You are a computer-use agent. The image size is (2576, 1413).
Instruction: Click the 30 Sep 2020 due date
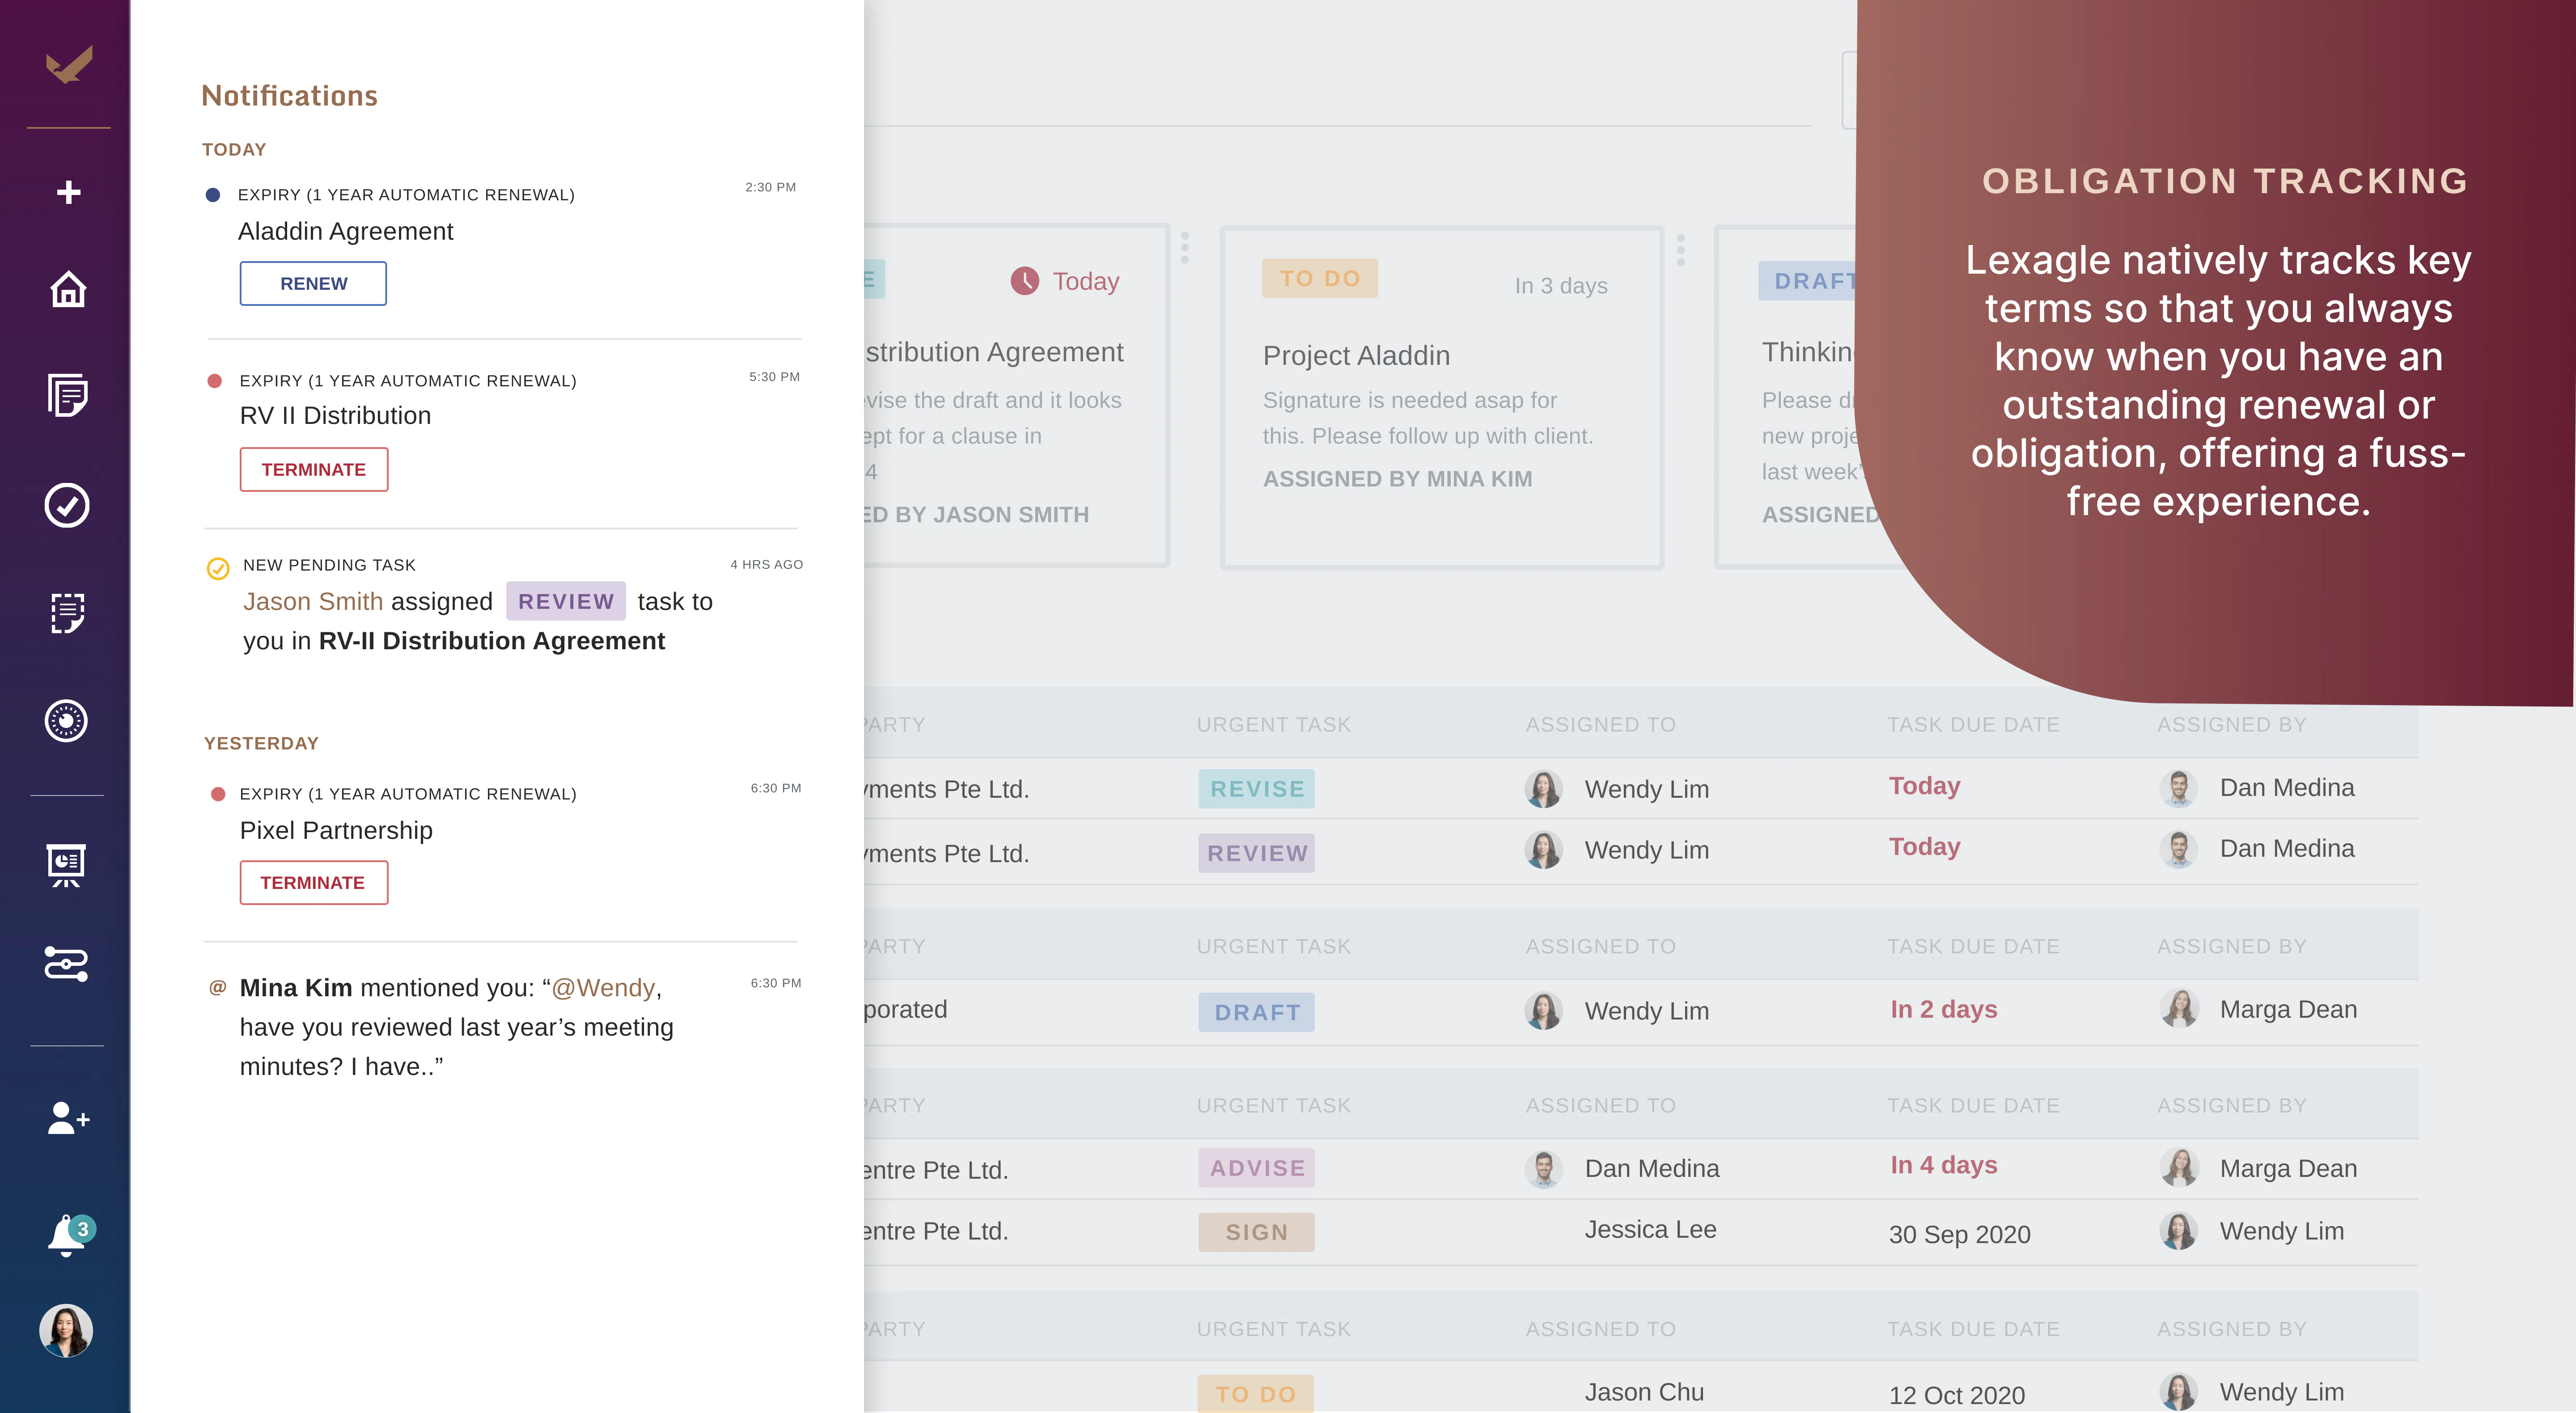(1960, 1234)
